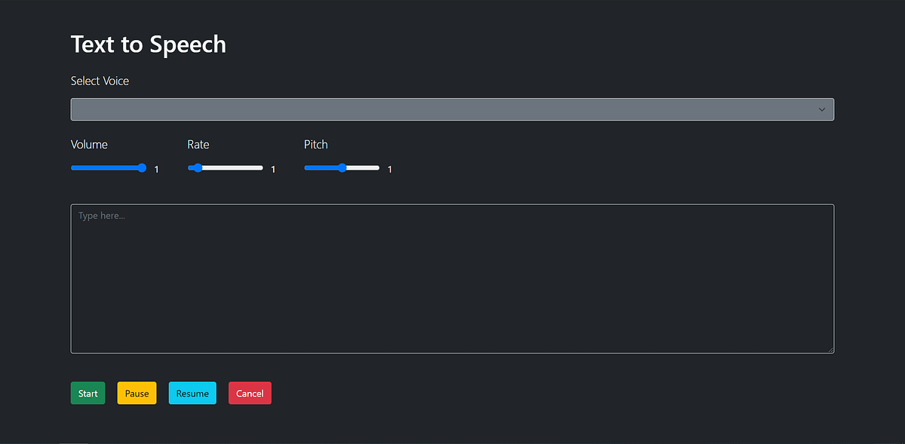Image resolution: width=905 pixels, height=444 pixels.
Task: Pause the speech playback
Action: pyautogui.click(x=137, y=393)
